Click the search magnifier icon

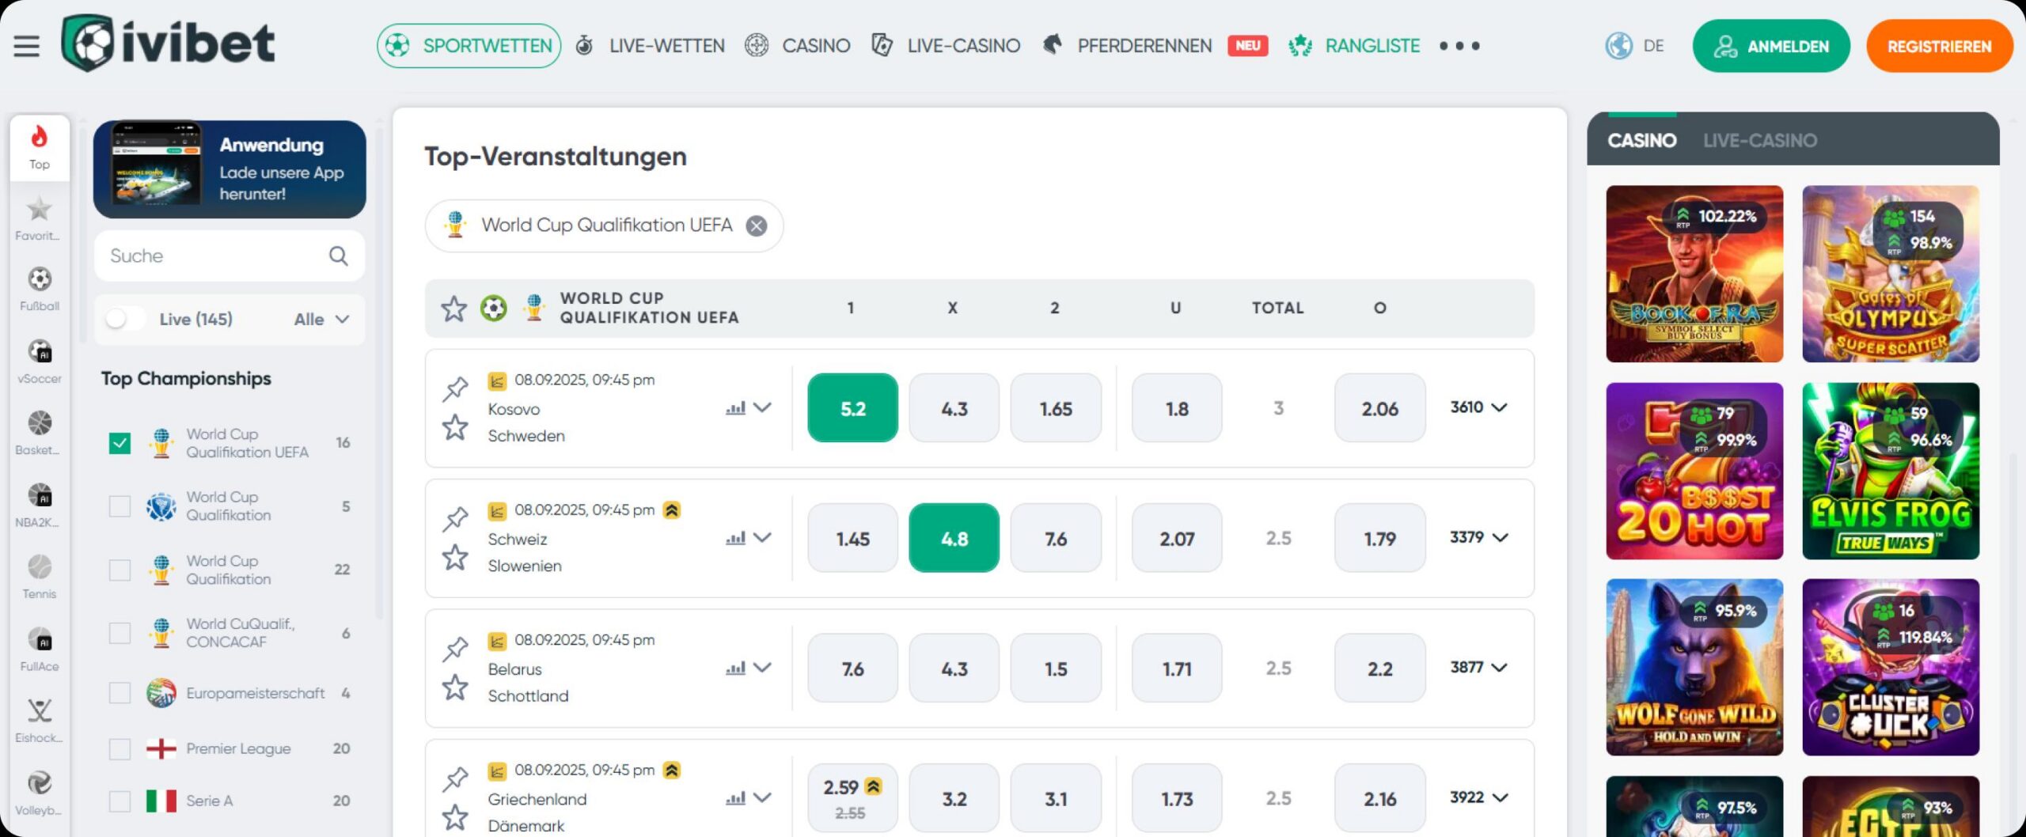coord(338,256)
